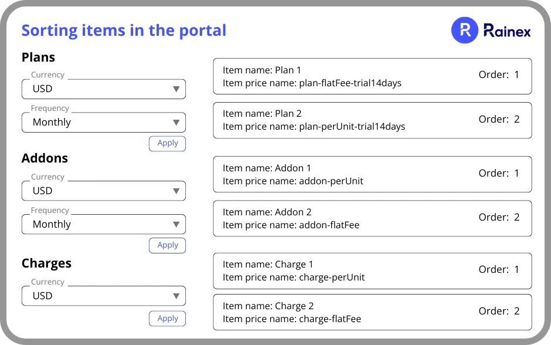This screenshot has height=345, width=551.
Task: Click 'plan-flatFee-trial14days' price name
Action: [351, 83]
